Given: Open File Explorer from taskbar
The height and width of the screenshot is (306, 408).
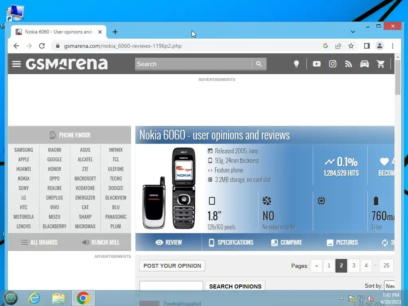Looking at the screenshot, I should coord(59,298).
